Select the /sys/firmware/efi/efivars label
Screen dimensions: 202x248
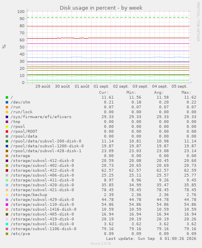point(41,117)
